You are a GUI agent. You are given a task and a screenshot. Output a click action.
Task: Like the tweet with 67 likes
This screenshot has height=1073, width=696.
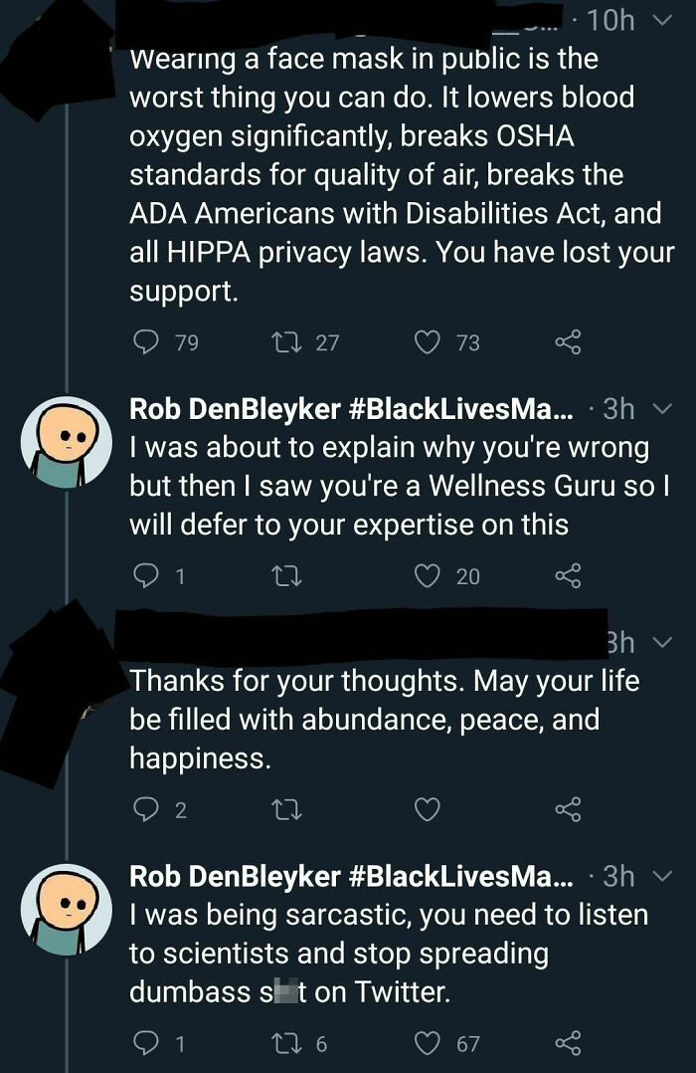tap(428, 1043)
